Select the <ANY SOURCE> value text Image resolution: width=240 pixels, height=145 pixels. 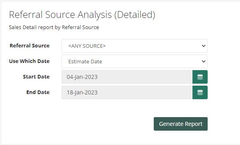(87, 46)
